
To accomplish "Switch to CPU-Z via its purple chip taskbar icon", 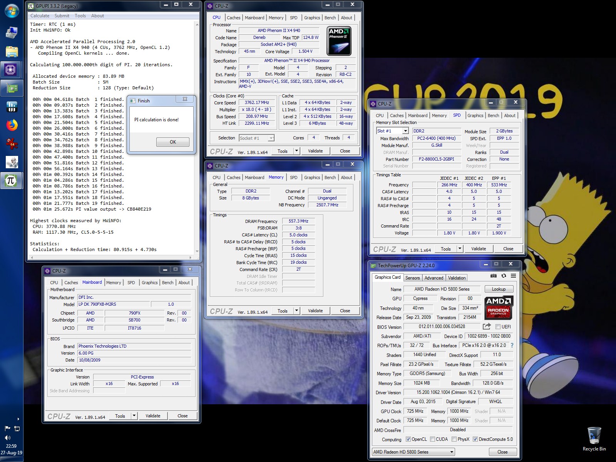I will point(11,70).
